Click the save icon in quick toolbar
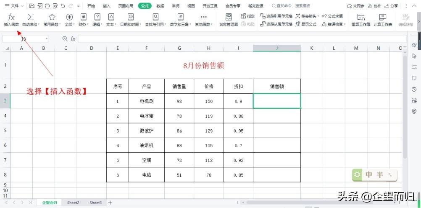421x208 pixels. point(32,6)
